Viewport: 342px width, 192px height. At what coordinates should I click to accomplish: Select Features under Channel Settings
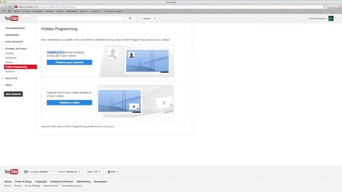(10, 53)
